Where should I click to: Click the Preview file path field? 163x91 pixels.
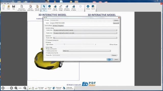(81, 55)
